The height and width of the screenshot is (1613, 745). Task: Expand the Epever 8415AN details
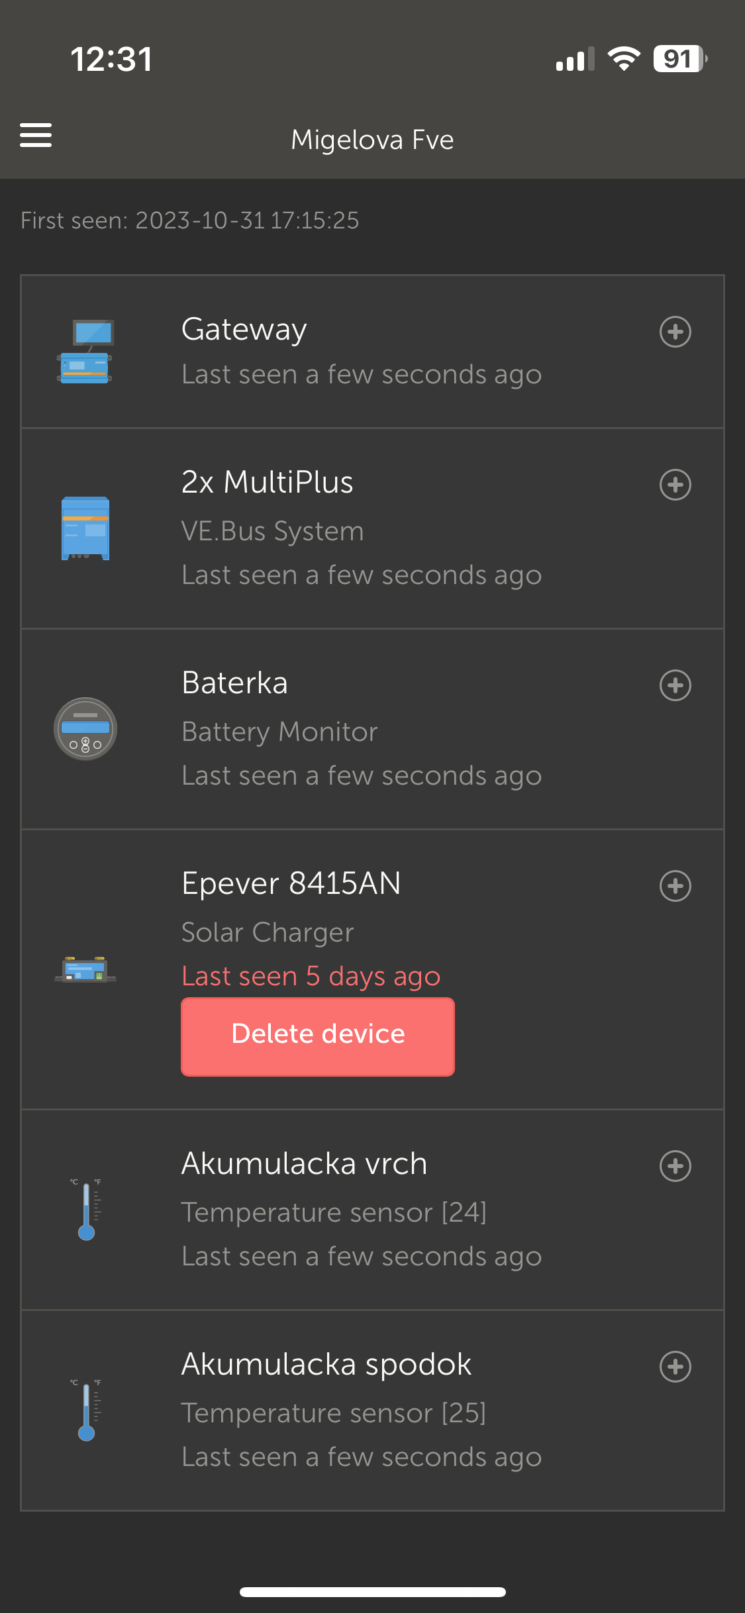point(675,886)
